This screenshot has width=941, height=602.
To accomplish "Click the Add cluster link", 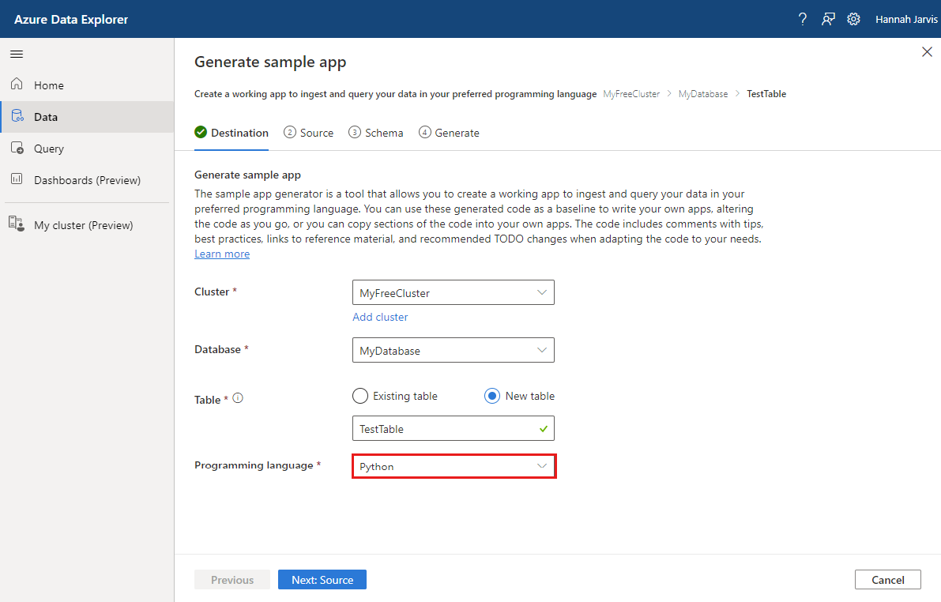I will click(380, 317).
